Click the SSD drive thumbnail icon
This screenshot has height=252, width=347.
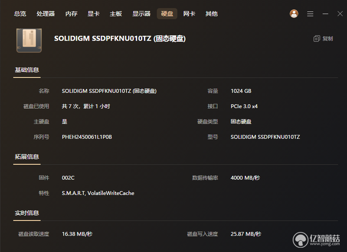pos(29,40)
